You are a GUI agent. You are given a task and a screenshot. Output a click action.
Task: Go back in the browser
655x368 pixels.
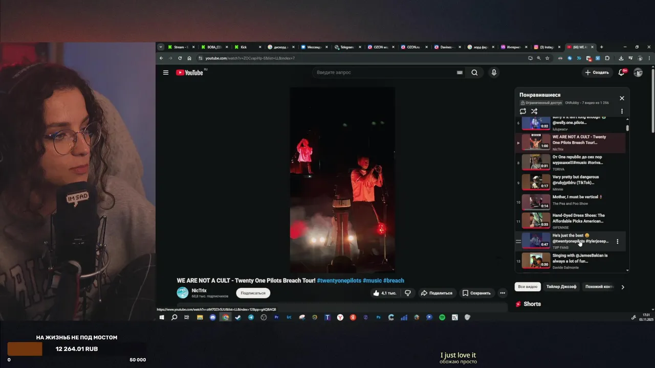coord(161,58)
